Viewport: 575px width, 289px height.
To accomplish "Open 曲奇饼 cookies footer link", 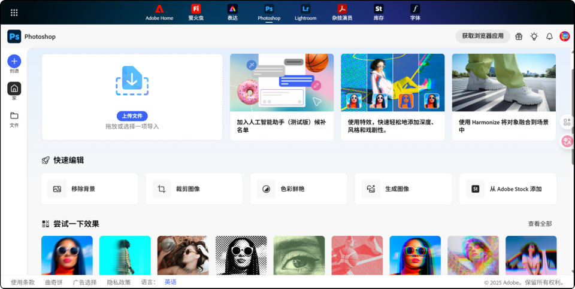I will tap(54, 282).
